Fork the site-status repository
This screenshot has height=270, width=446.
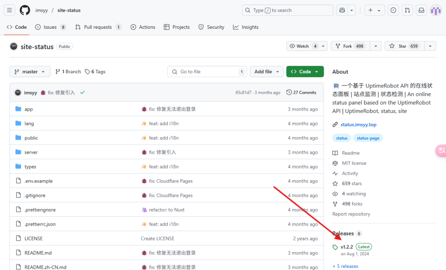pyautogui.click(x=350, y=46)
